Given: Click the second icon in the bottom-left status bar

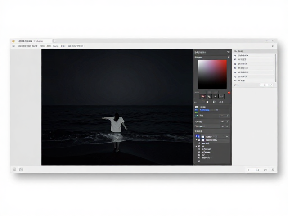Looking at the screenshot, I should [x=21, y=170].
